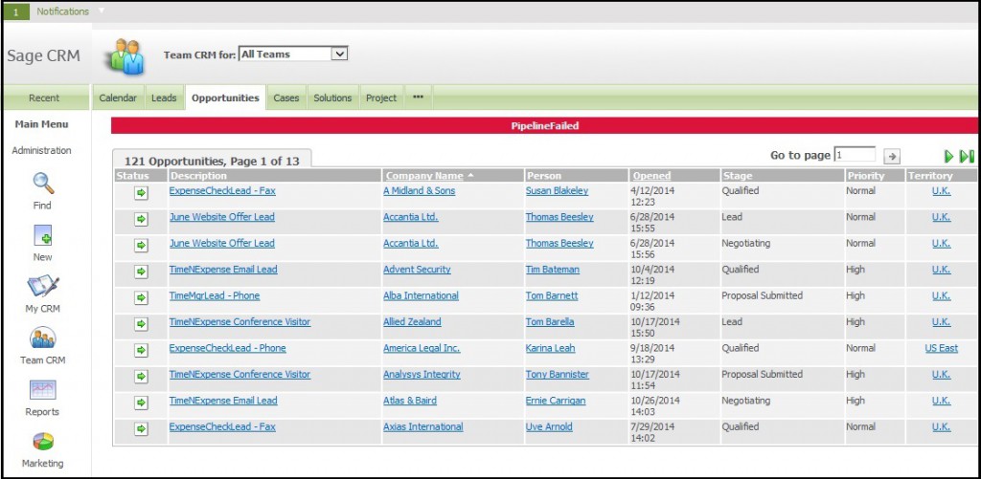Open the Team CRM sidebar icon

click(42, 338)
